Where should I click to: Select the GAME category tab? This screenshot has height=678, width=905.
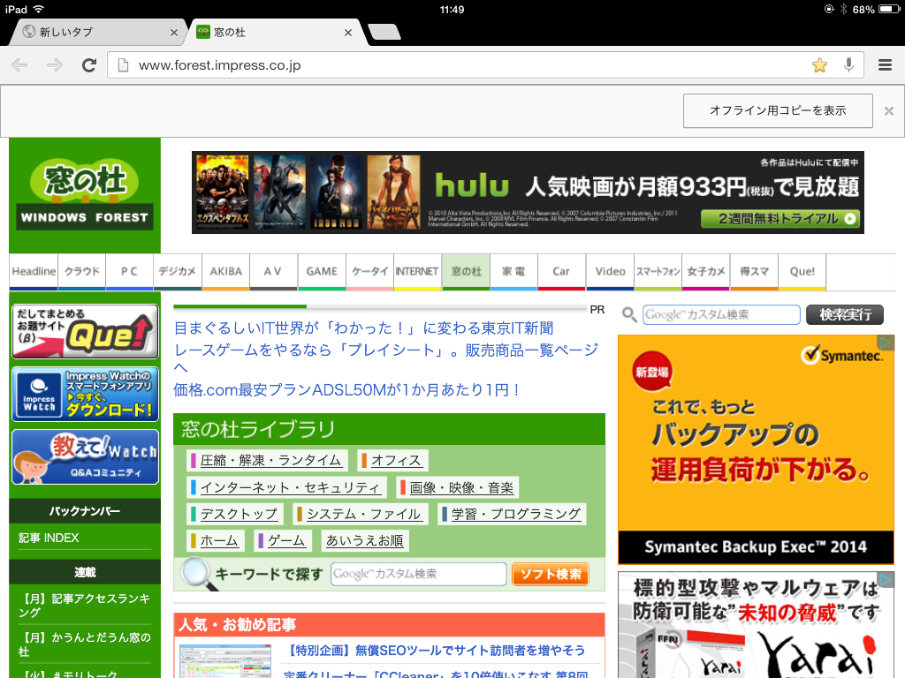coord(322,272)
